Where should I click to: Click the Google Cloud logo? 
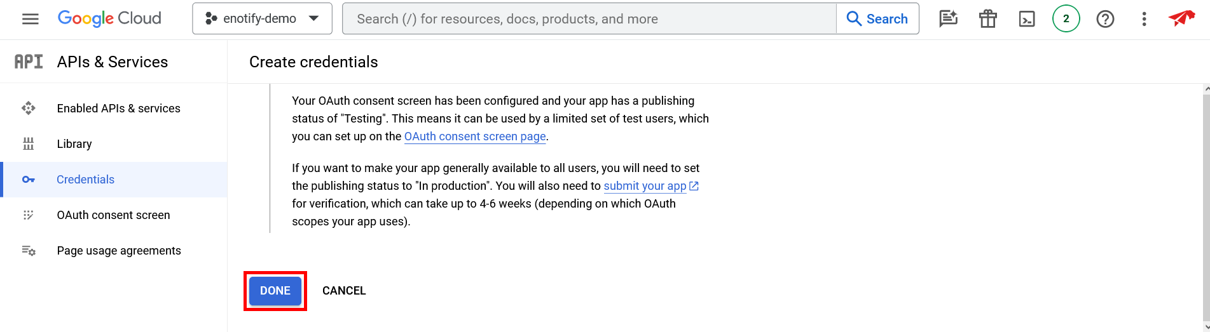109,18
